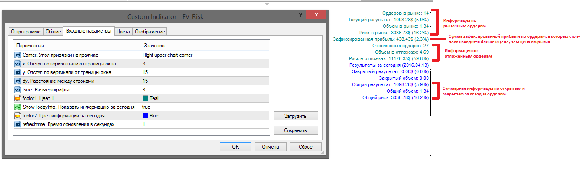The image size is (583, 169).
Task: Click the chart text Общий результат: 1098.28$
Action: point(391,84)
